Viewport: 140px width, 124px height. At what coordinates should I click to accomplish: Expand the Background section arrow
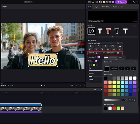[x=96, y=57]
